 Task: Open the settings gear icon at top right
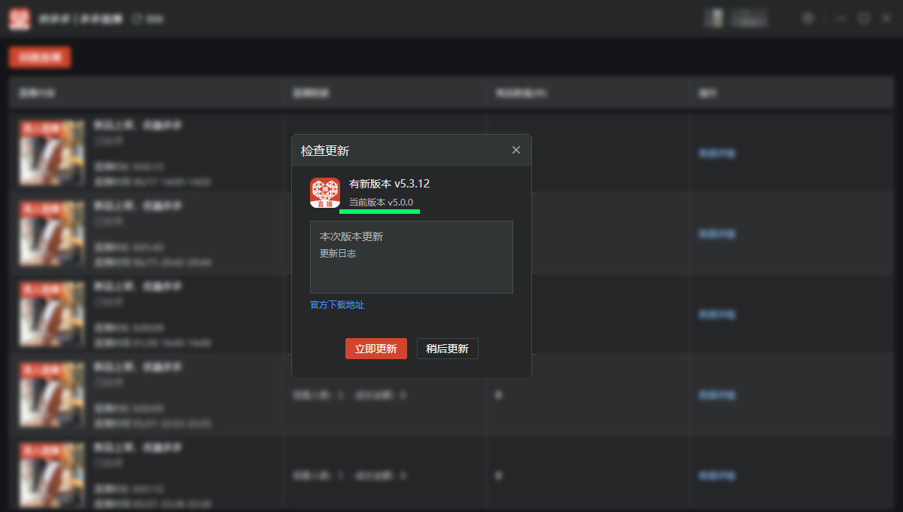coord(808,18)
